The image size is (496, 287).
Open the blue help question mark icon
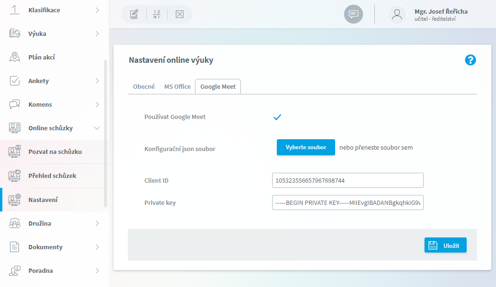[470, 60]
